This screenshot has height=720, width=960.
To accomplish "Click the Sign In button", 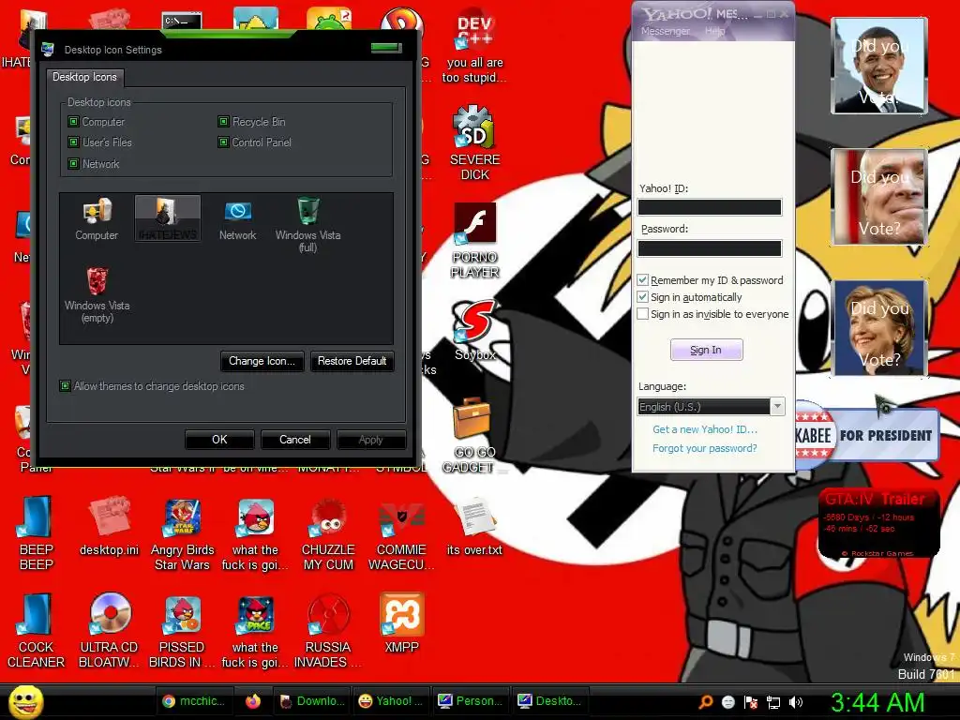I will pos(706,350).
